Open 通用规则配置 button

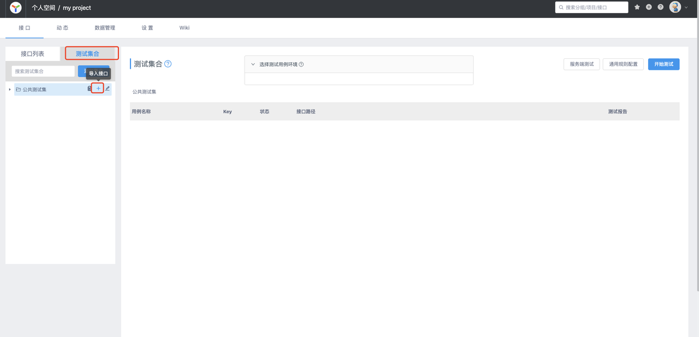[623, 64]
